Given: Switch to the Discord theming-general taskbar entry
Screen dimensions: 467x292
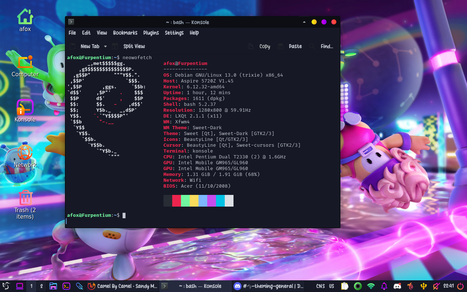Looking at the screenshot, I should tap(269, 286).
